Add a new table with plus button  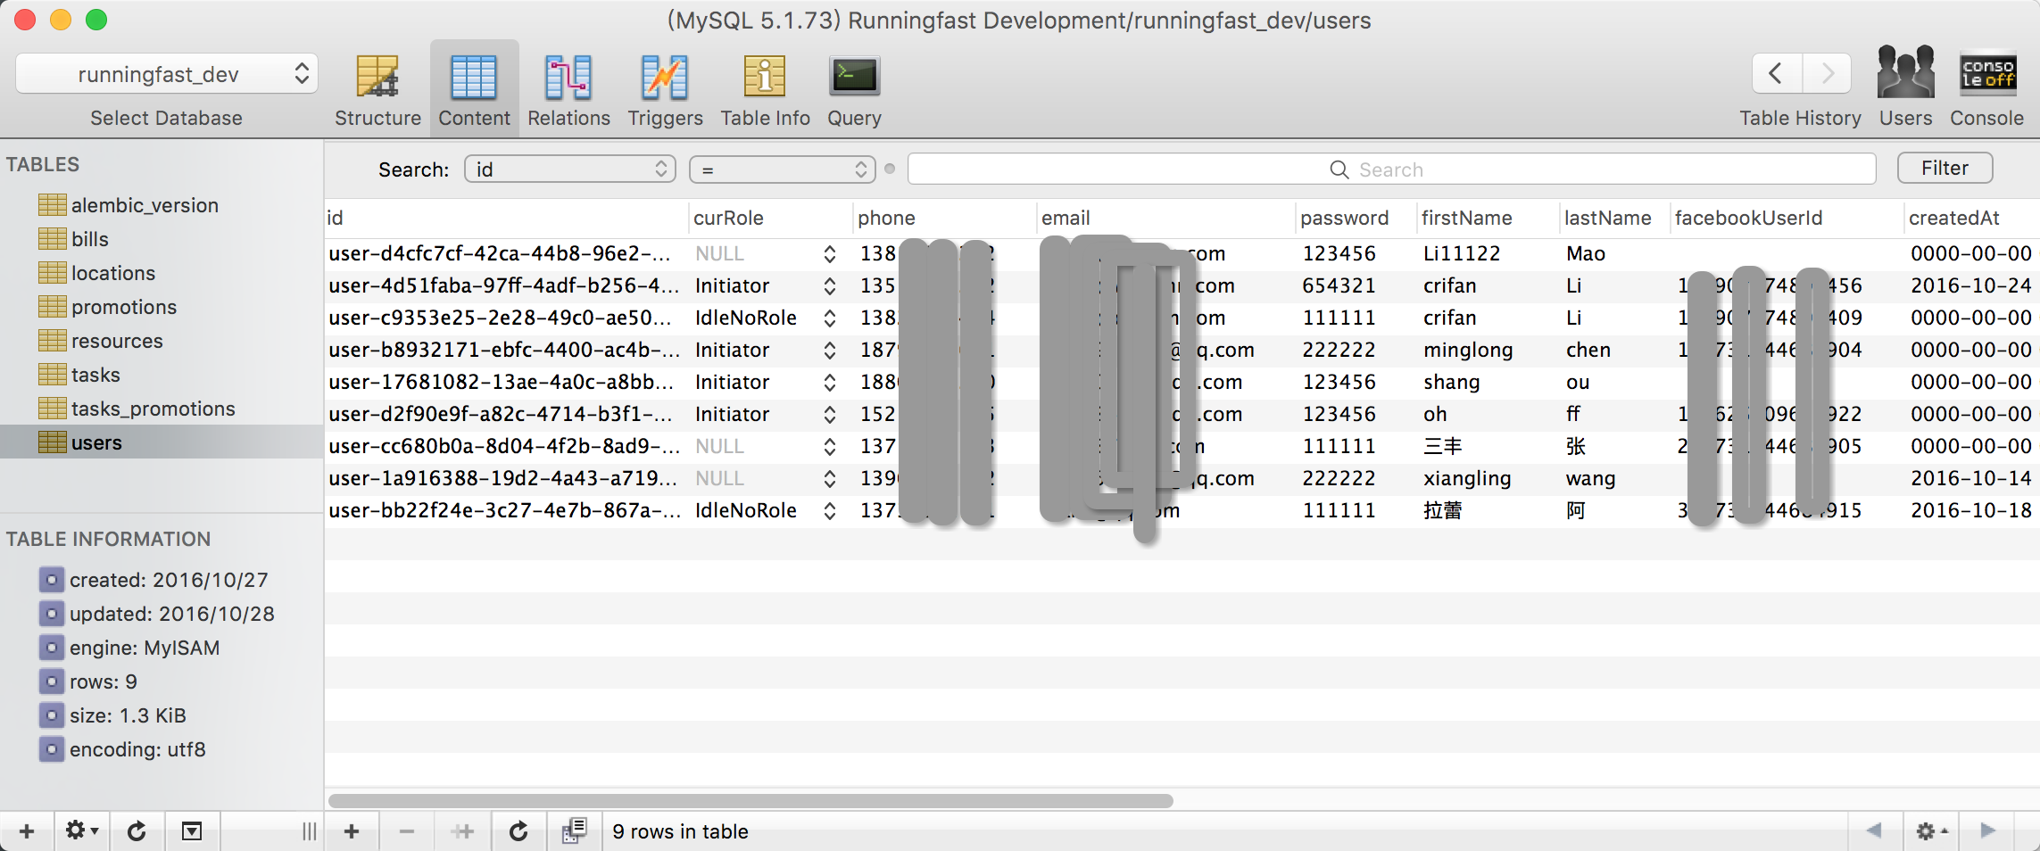click(x=27, y=831)
